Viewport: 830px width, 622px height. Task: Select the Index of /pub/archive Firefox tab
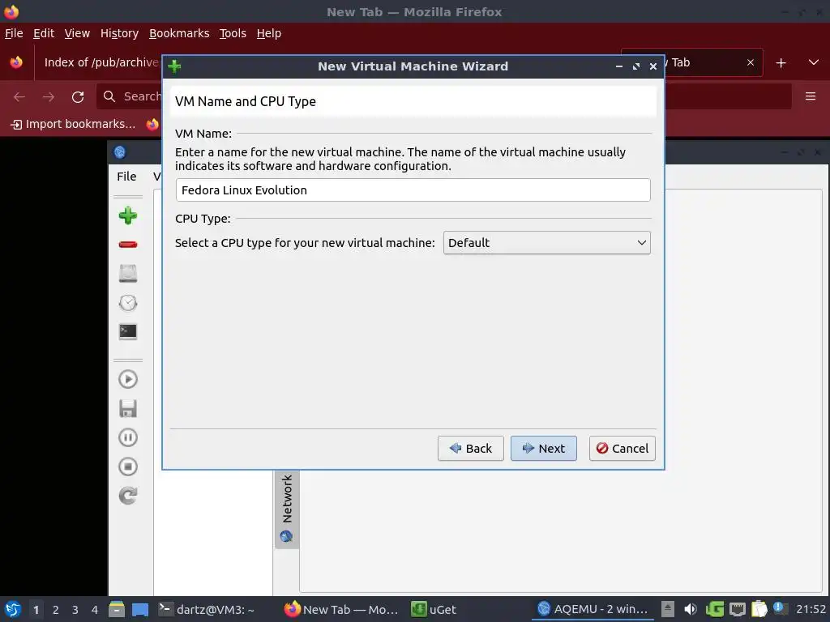pyautogui.click(x=100, y=62)
